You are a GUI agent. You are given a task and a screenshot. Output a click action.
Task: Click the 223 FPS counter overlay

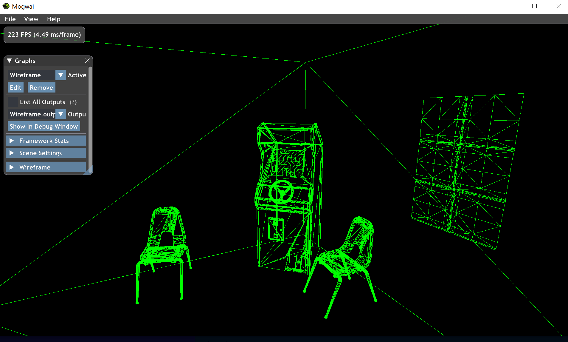point(44,34)
